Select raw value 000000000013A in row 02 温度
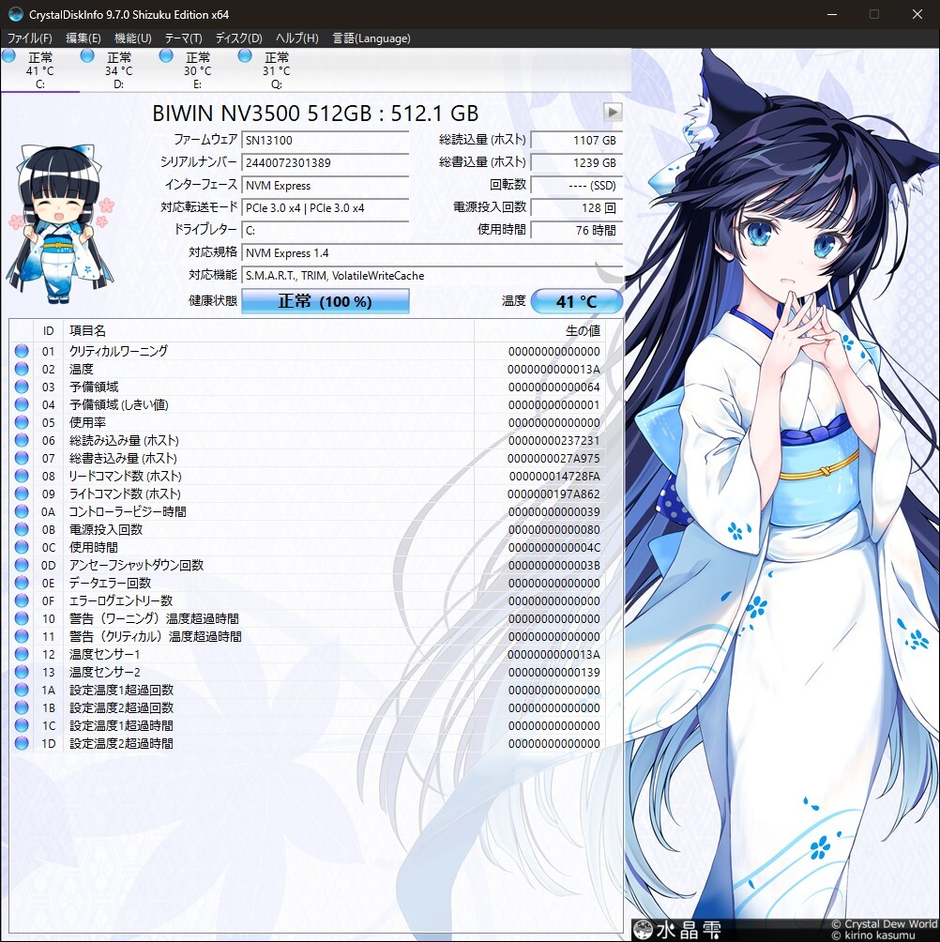The width and height of the screenshot is (940, 942). tap(553, 369)
